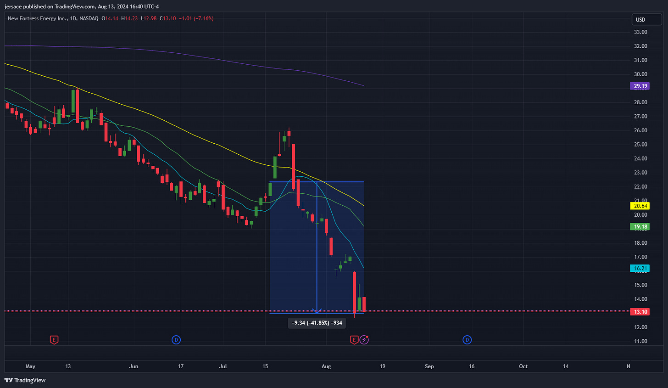Image resolution: width=668 pixels, height=388 pixels.
Task: Click the Oct label on the time axis
Action: point(523,366)
